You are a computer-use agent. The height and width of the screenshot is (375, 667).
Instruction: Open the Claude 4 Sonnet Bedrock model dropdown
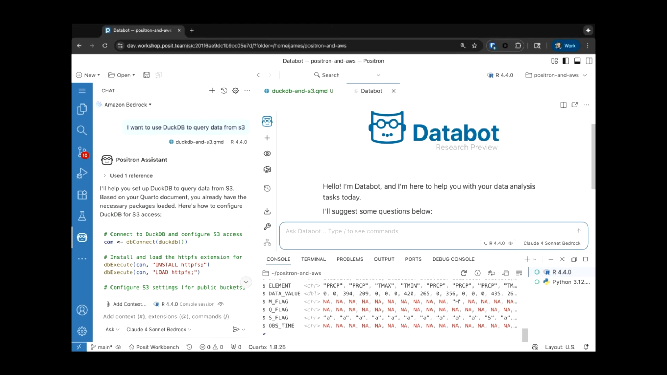click(x=159, y=330)
